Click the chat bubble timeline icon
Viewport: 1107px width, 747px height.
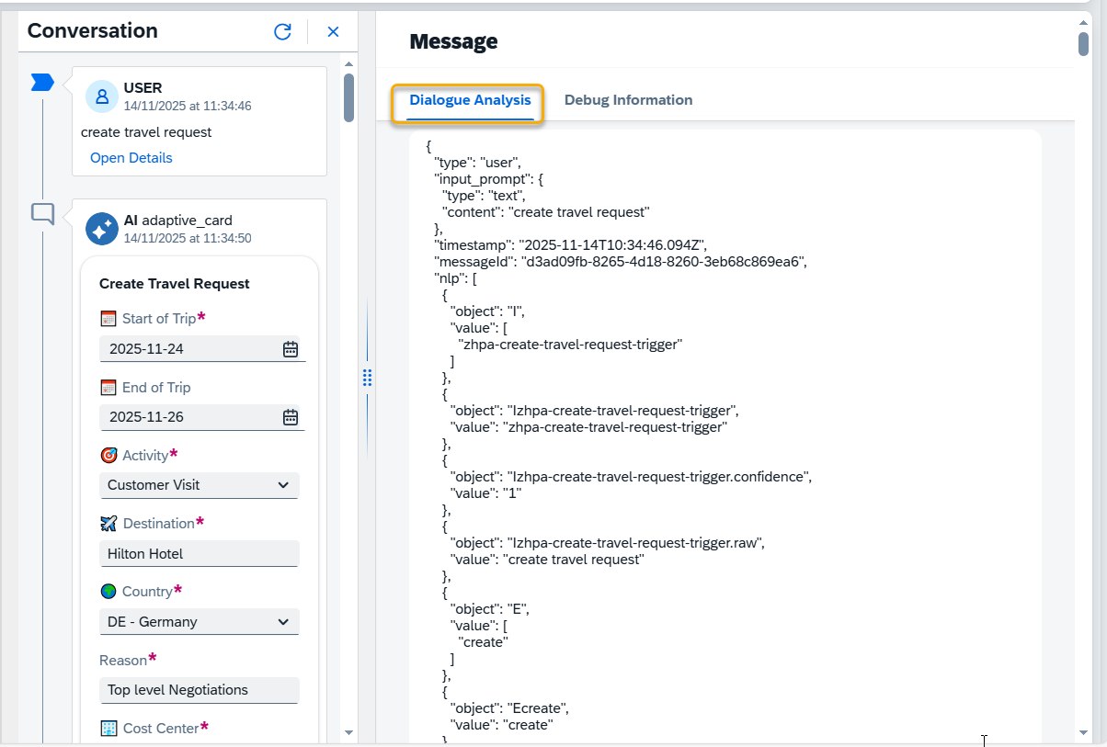(x=42, y=214)
